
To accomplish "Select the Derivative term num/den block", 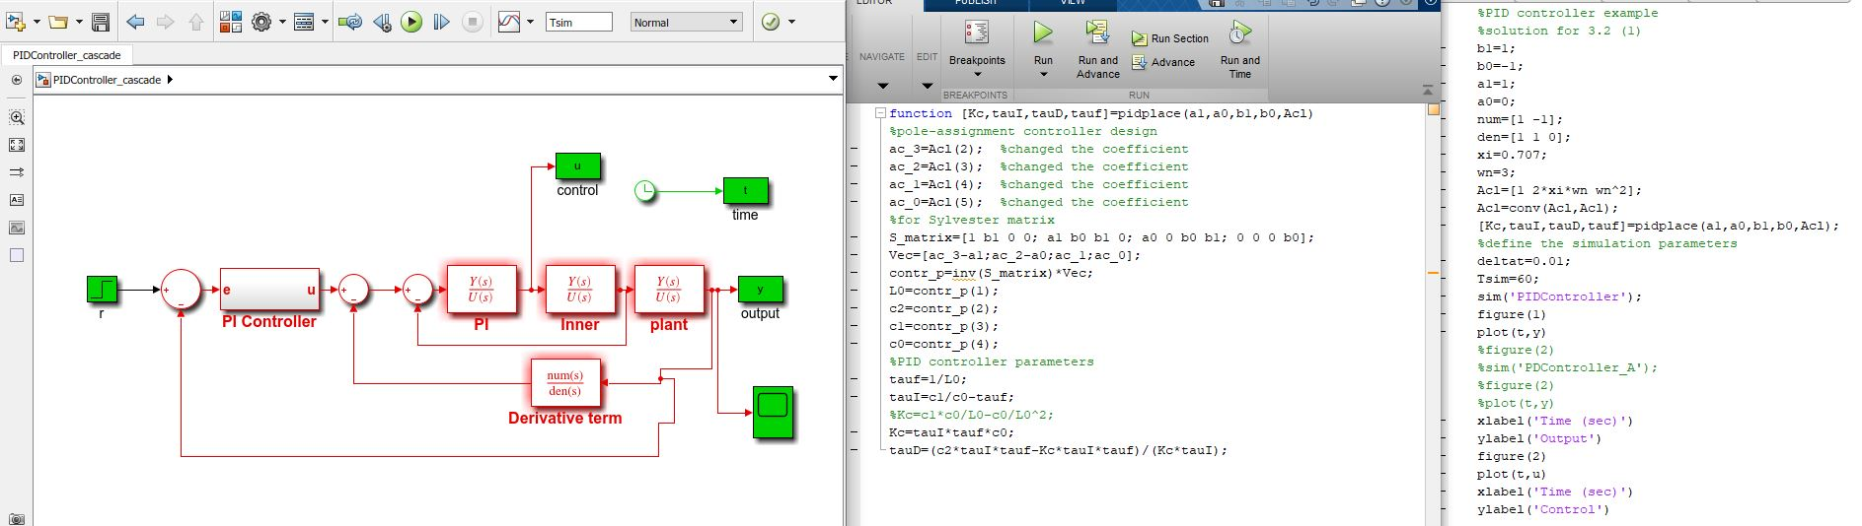I will coord(564,383).
